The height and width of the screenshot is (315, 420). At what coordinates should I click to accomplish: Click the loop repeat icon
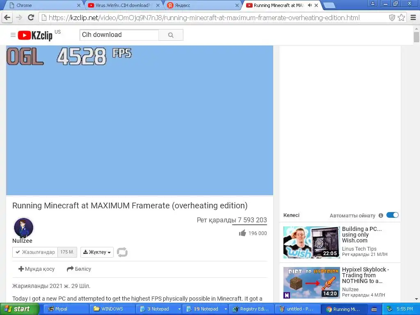pyautogui.click(x=122, y=252)
